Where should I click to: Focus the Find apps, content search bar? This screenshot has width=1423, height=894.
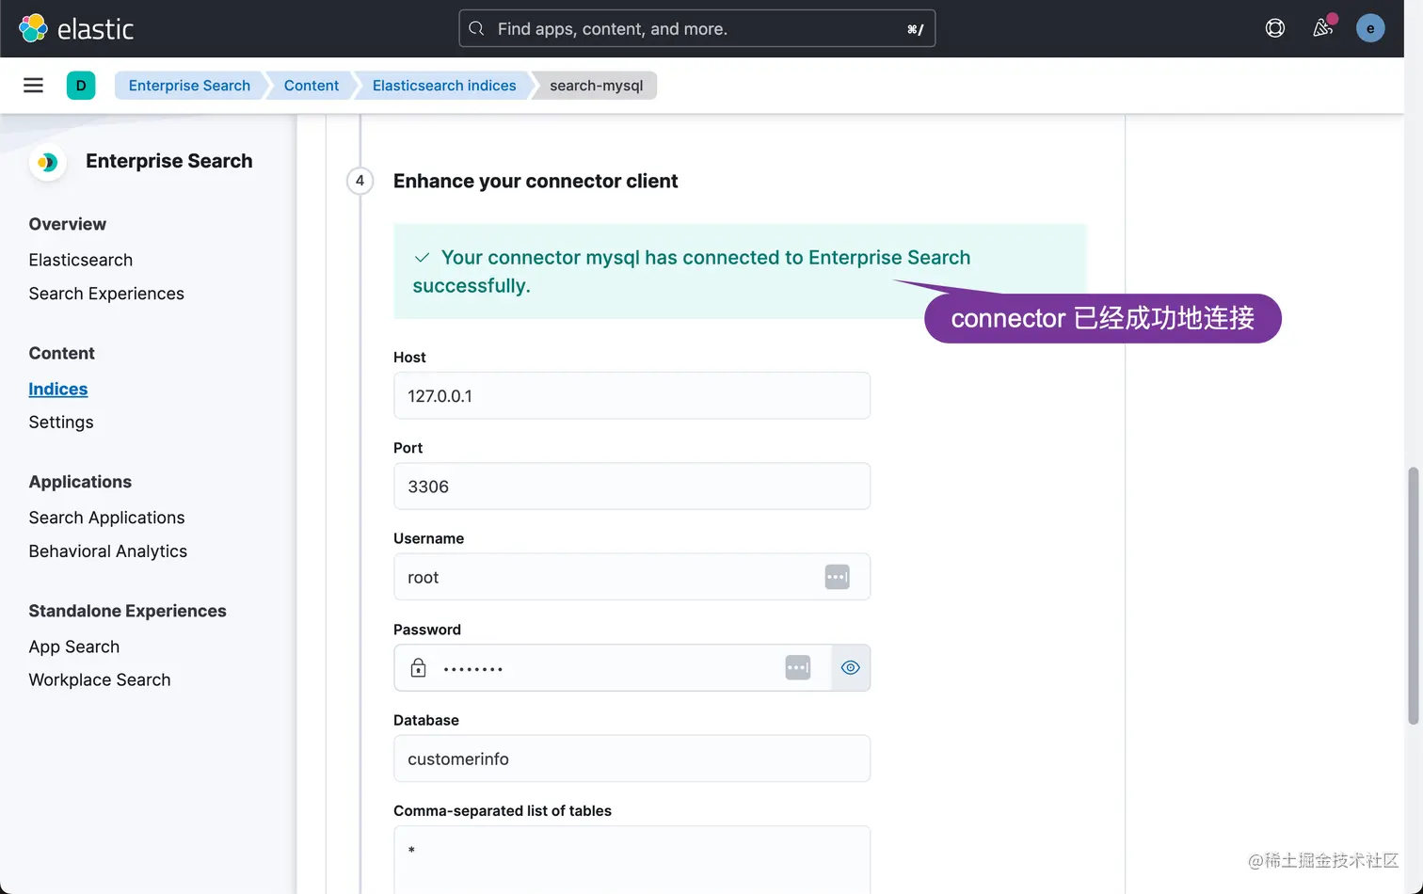(696, 28)
